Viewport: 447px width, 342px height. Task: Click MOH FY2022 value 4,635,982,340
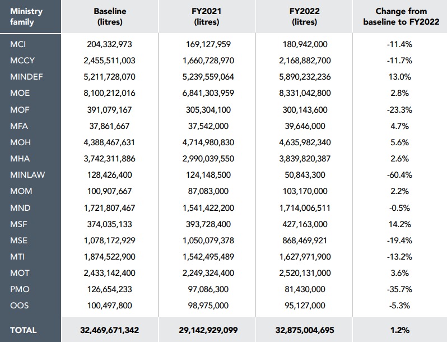pos(305,142)
